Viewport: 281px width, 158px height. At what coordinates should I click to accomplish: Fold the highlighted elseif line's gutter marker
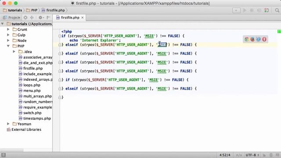click(x=60, y=45)
